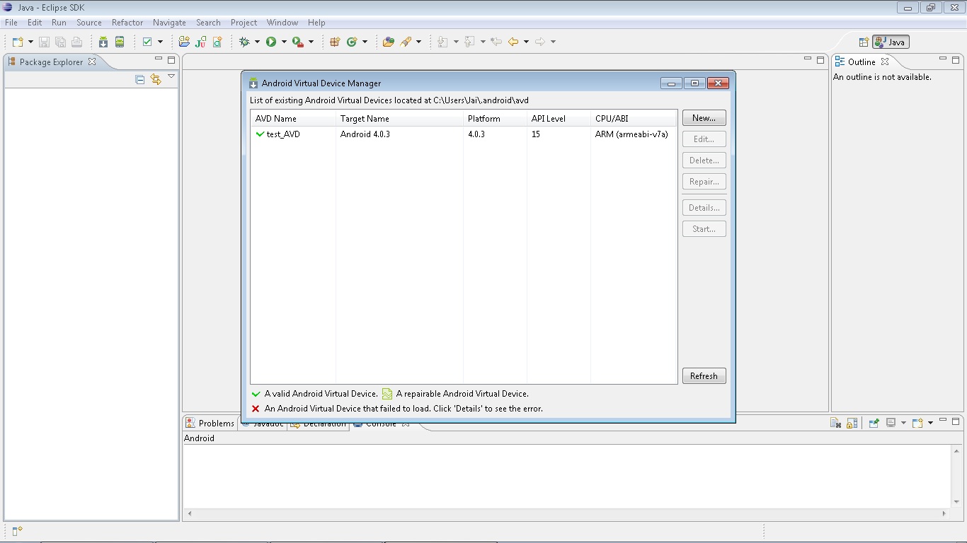The image size is (967, 543).
Task: Open dropdown next to New file wizard
Action: [30, 42]
